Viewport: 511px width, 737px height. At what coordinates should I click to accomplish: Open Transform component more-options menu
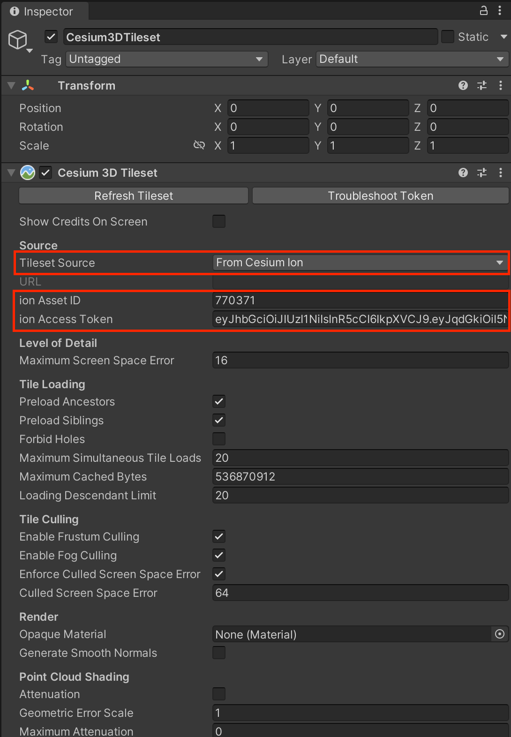click(x=501, y=85)
